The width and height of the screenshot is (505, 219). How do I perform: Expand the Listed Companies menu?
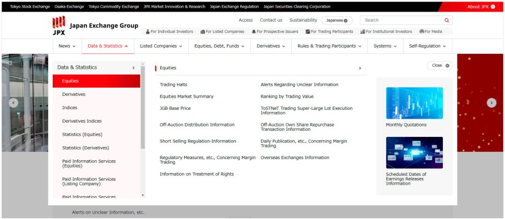[x=161, y=46]
